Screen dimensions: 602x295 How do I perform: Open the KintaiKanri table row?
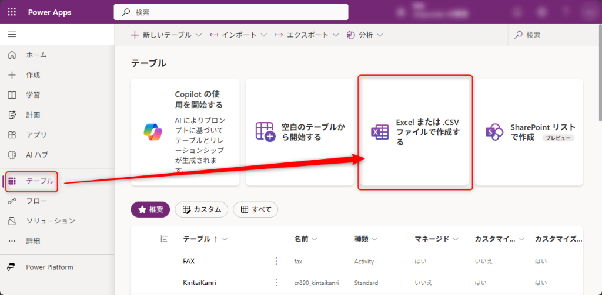357,283
